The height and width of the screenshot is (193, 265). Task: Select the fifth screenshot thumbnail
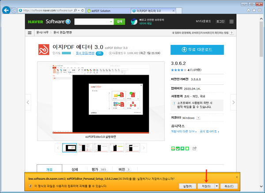[x=132, y=148]
